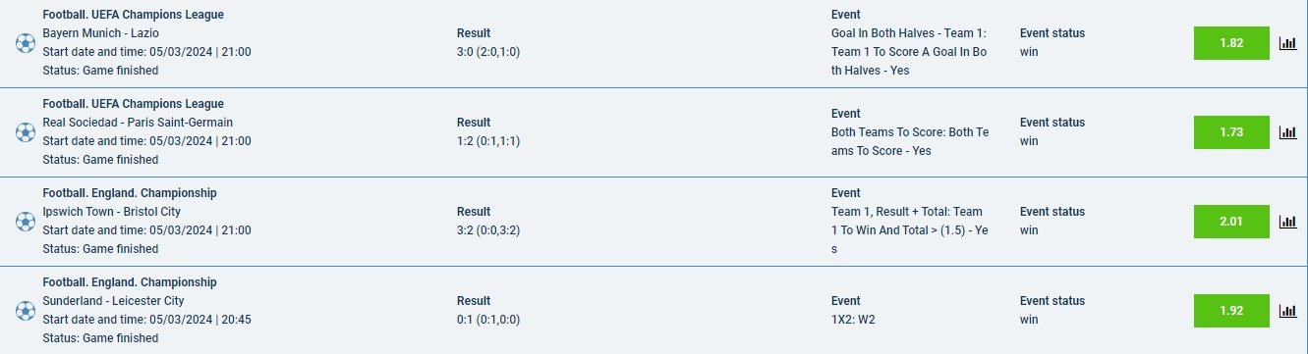Click the first Football. England. Championship heading

point(130,193)
